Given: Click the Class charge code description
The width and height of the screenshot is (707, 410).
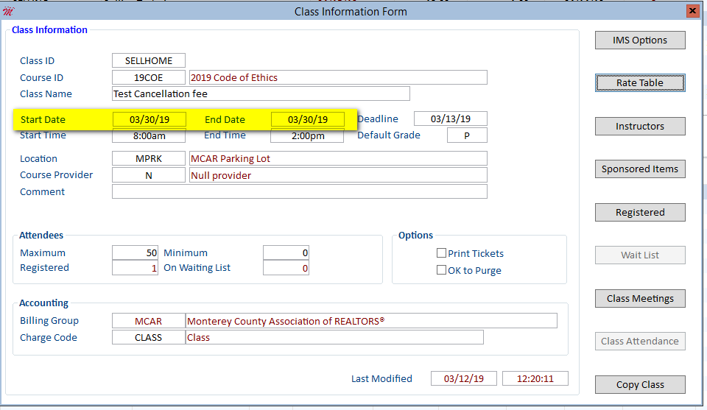Looking at the screenshot, I should [334, 337].
